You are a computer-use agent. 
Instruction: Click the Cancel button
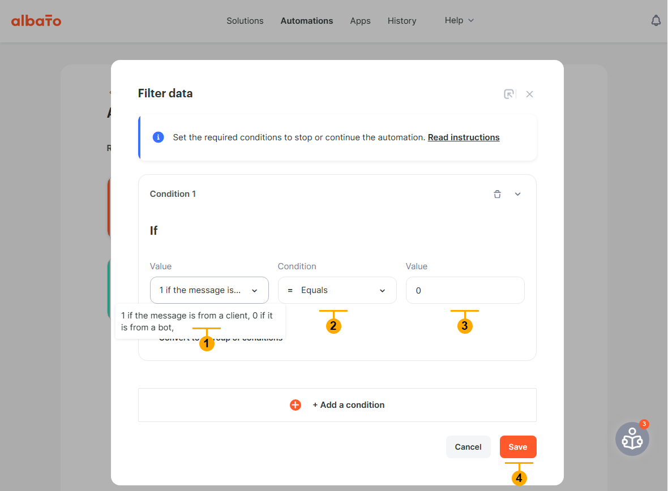point(468,447)
